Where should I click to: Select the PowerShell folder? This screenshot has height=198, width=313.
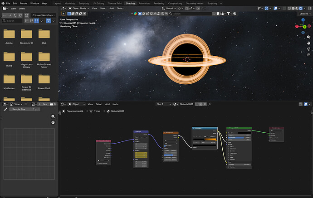44,82
